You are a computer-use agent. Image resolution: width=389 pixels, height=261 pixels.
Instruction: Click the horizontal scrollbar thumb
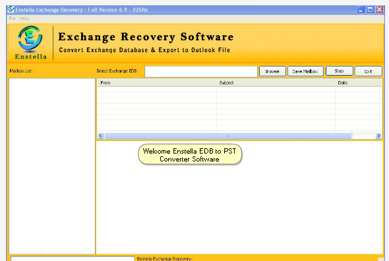(228, 136)
